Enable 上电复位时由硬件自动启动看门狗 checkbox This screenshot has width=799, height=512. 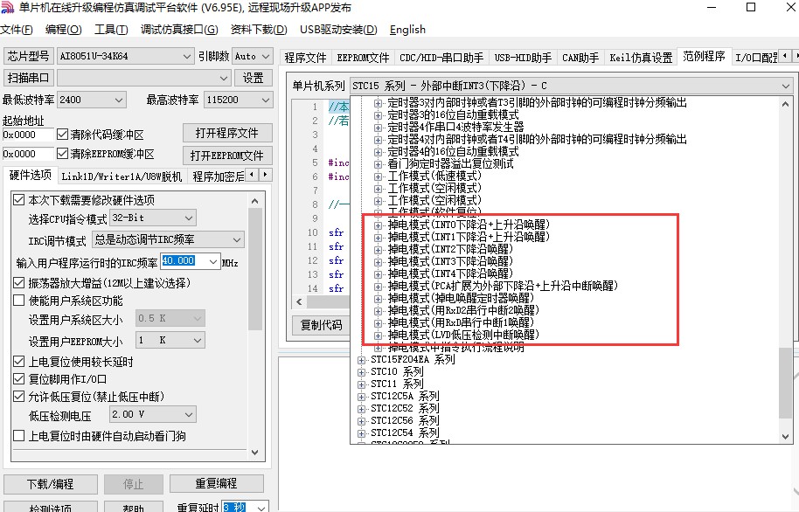[x=19, y=436]
